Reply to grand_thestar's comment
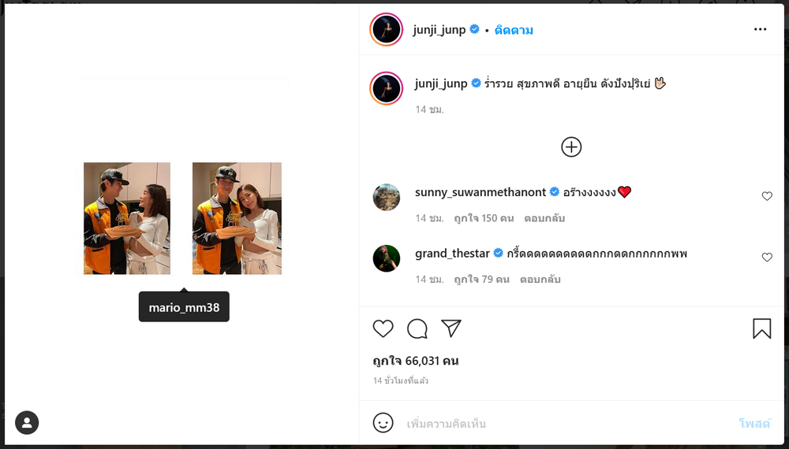Image resolution: width=789 pixels, height=449 pixels. point(540,280)
